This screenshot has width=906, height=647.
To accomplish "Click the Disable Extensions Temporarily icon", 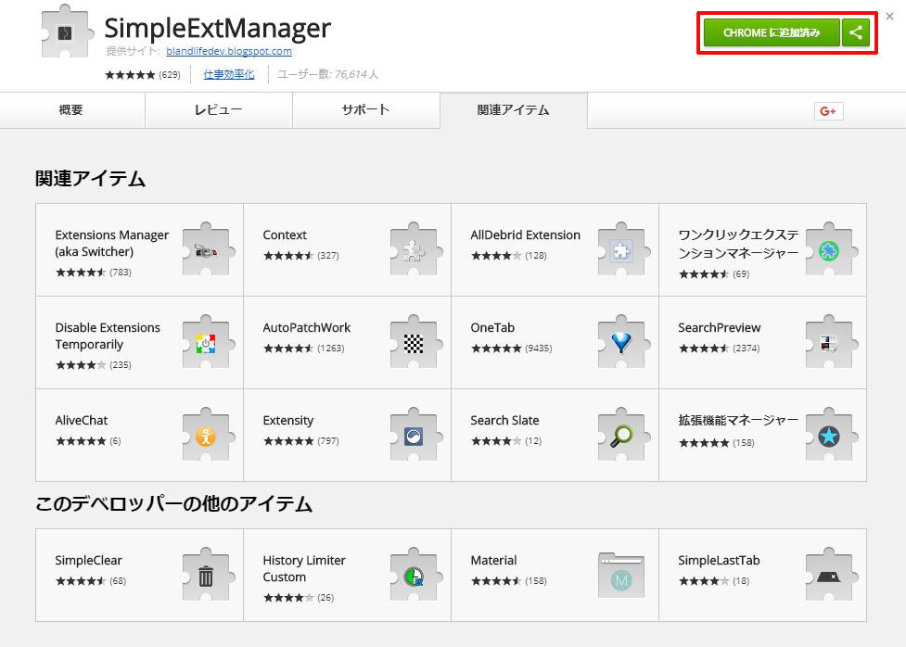I will [208, 343].
